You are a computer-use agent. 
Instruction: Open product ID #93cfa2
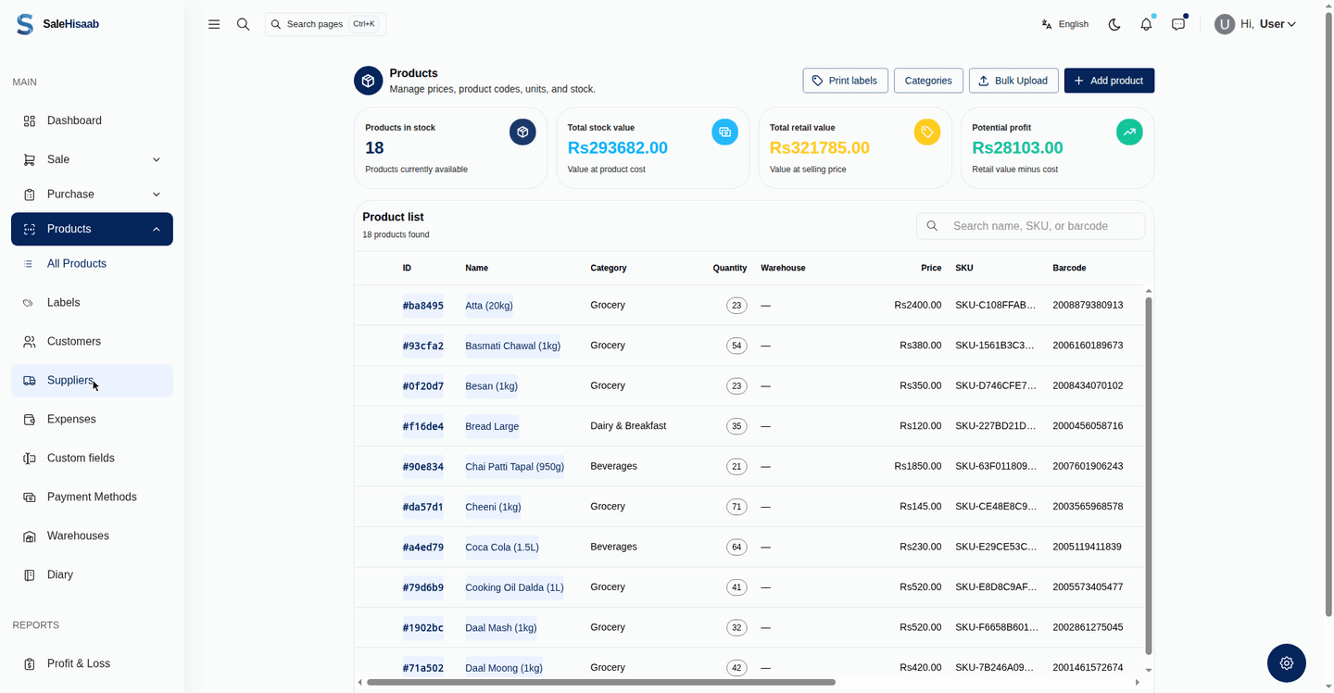pyautogui.click(x=423, y=346)
